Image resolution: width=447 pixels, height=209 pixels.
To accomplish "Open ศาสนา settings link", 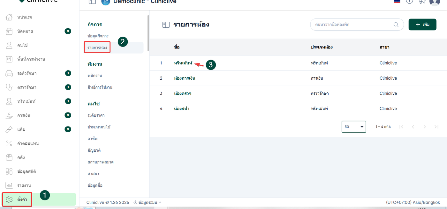I will (x=93, y=174).
